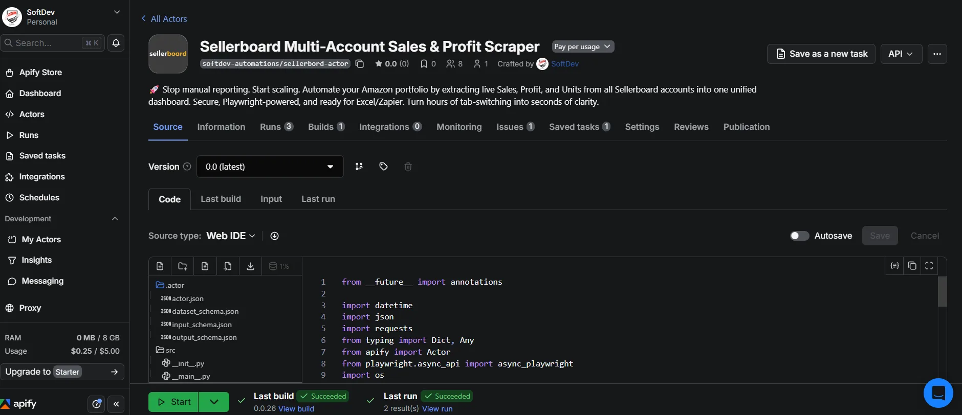This screenshot has height=415, width=962.
Task: Open the Input sub-tab
Action: coord(271,199)
